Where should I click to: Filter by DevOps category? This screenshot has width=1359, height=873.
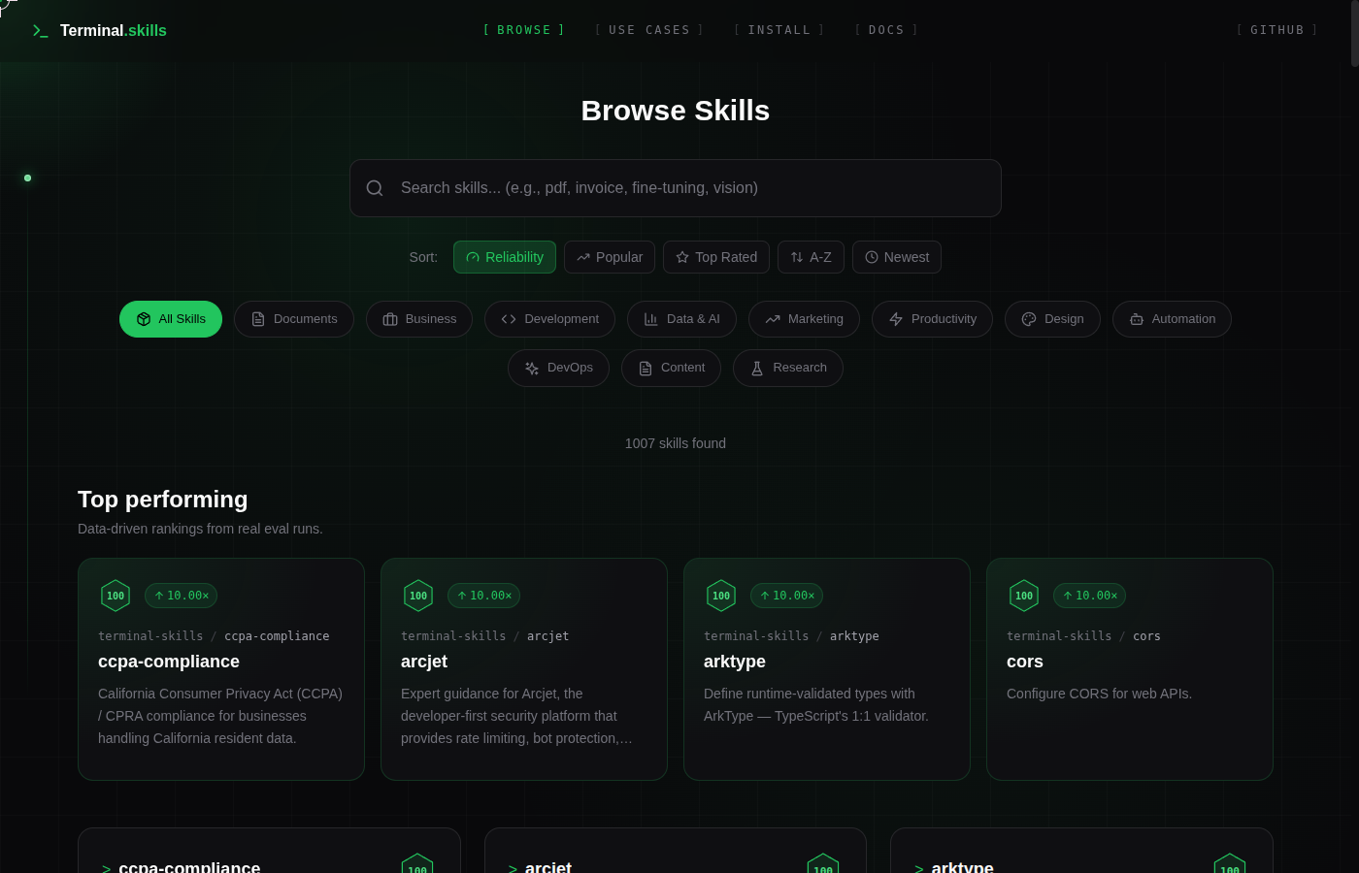558,368
